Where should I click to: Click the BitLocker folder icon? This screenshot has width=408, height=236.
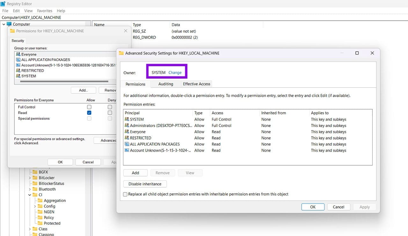pyautogui.click(x=35, y=178)
